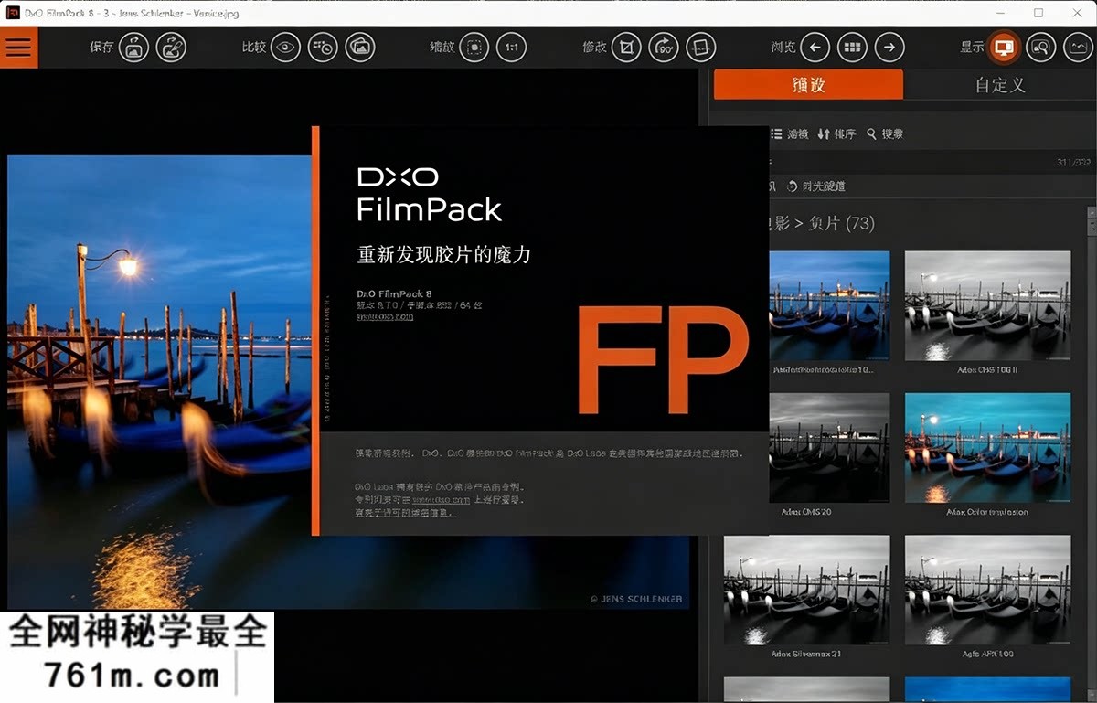Switch to the 自定义 tab
Screen dimensions: 1097x703
click(x=1000, y=84)
